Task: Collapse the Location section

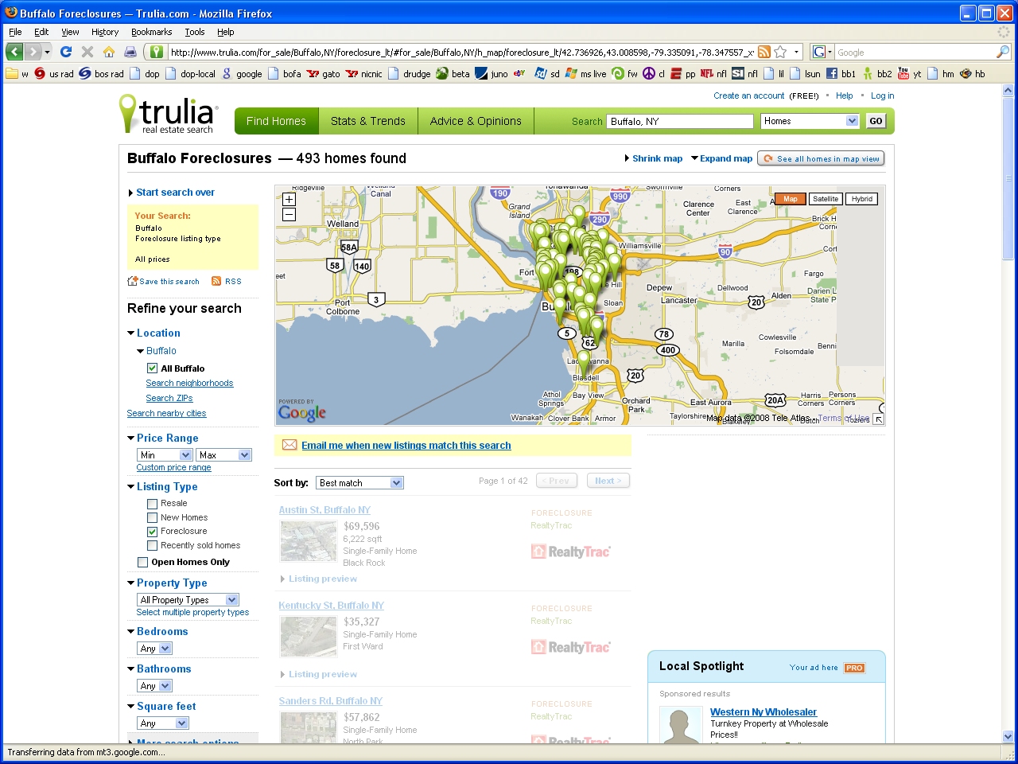Action: click(131, 333)
